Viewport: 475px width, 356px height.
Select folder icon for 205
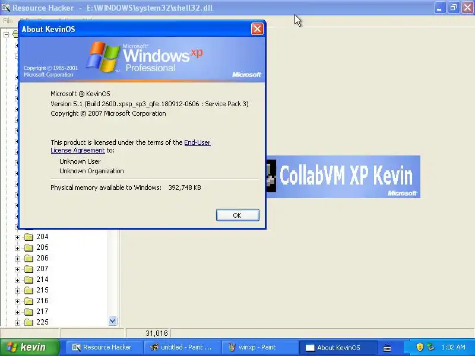28,247
